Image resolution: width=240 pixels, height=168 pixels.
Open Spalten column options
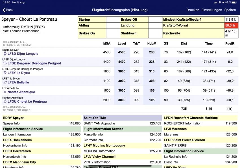tap(230, 10)
